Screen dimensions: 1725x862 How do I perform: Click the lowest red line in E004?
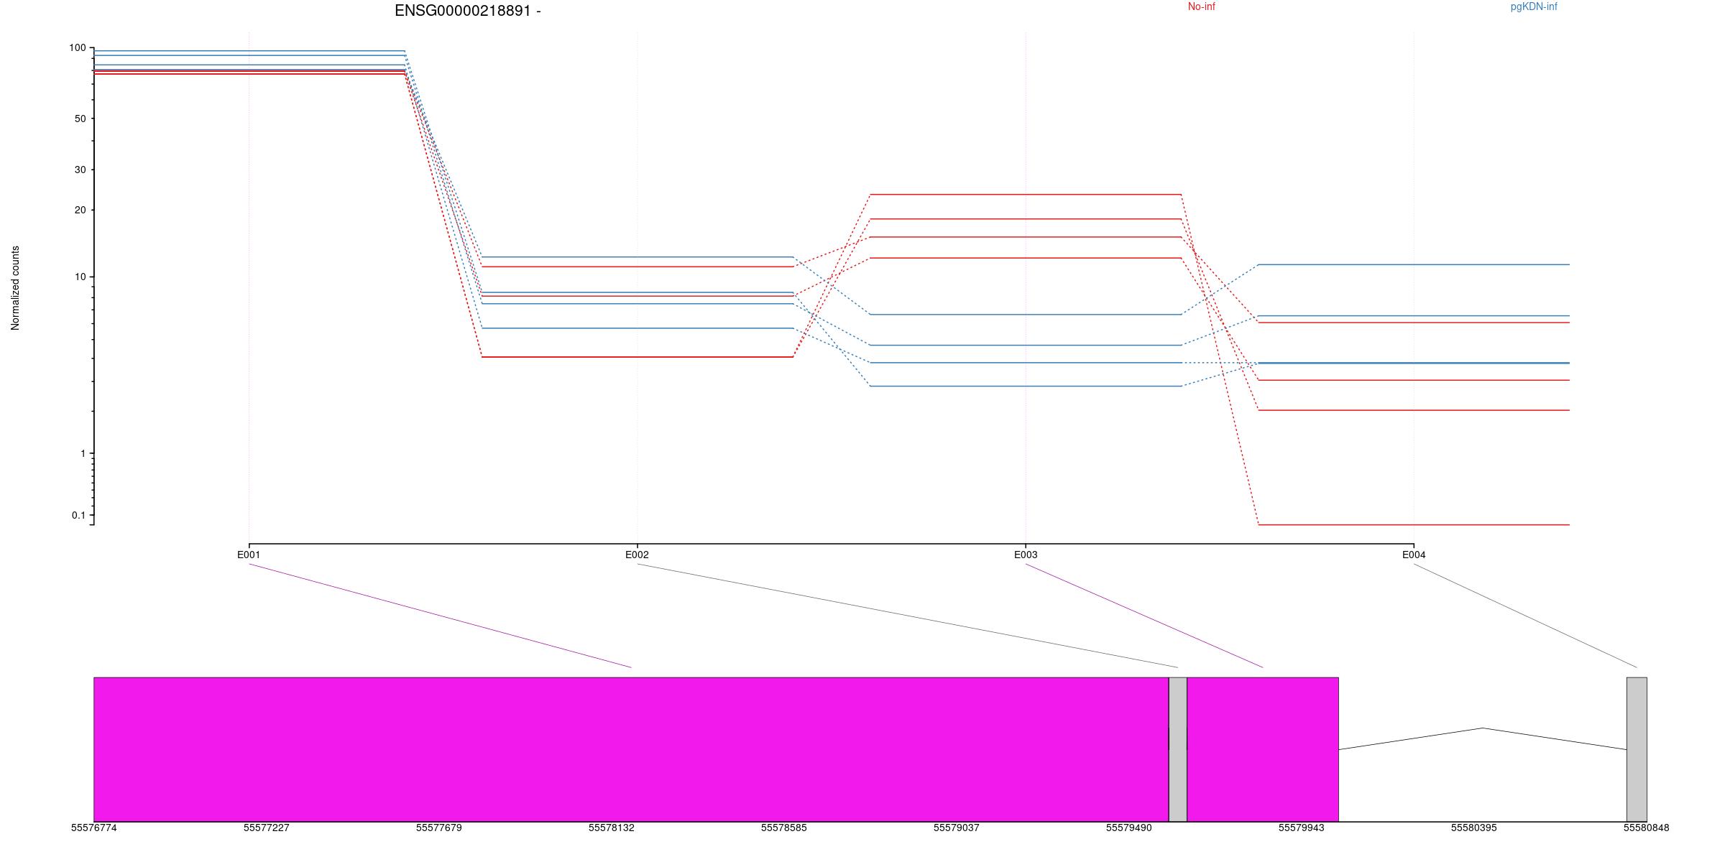(1413, 525)
